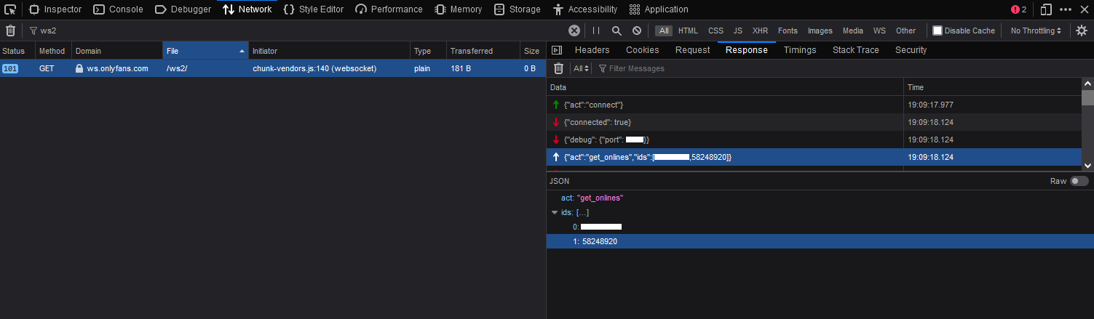This screenshot has height=319, width=1094.
Task: Switch to the Console tab
Action: [x=118, y=9]
